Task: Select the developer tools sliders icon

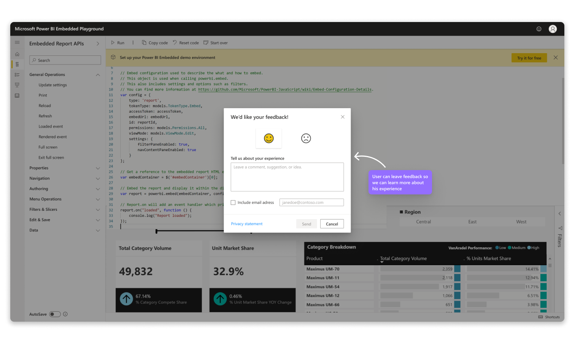Action: click(x=17, y=65)
